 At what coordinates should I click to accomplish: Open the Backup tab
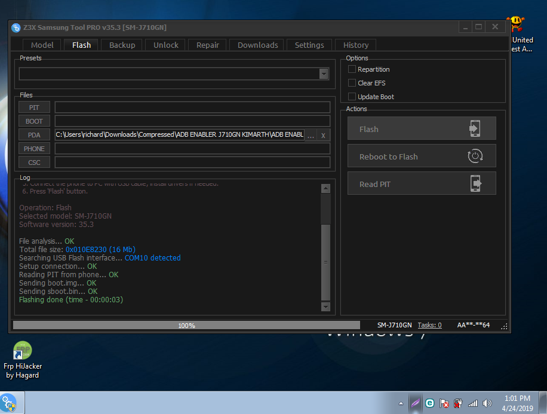coord(122,45)
